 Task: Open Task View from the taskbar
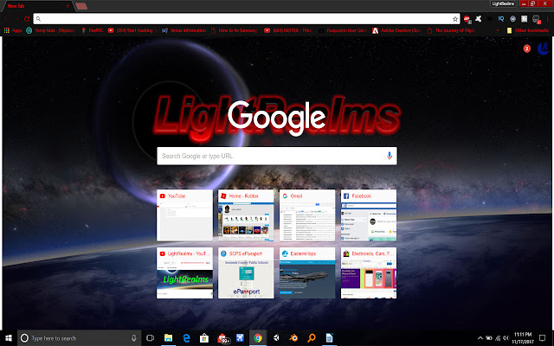coord(150,338)
